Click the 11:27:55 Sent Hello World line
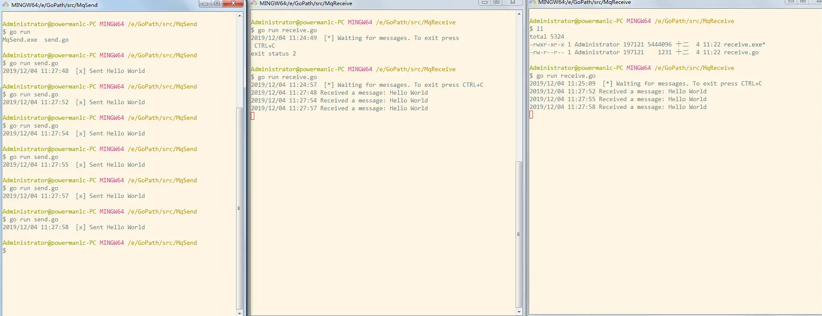The height and width of the screenshot is (316, 822). [74, 165]
